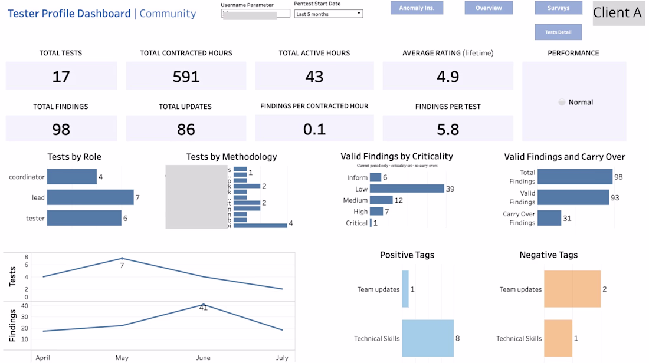Select the Total Active Hours value 43
The image size is (649, 363).
click(314, 77)
